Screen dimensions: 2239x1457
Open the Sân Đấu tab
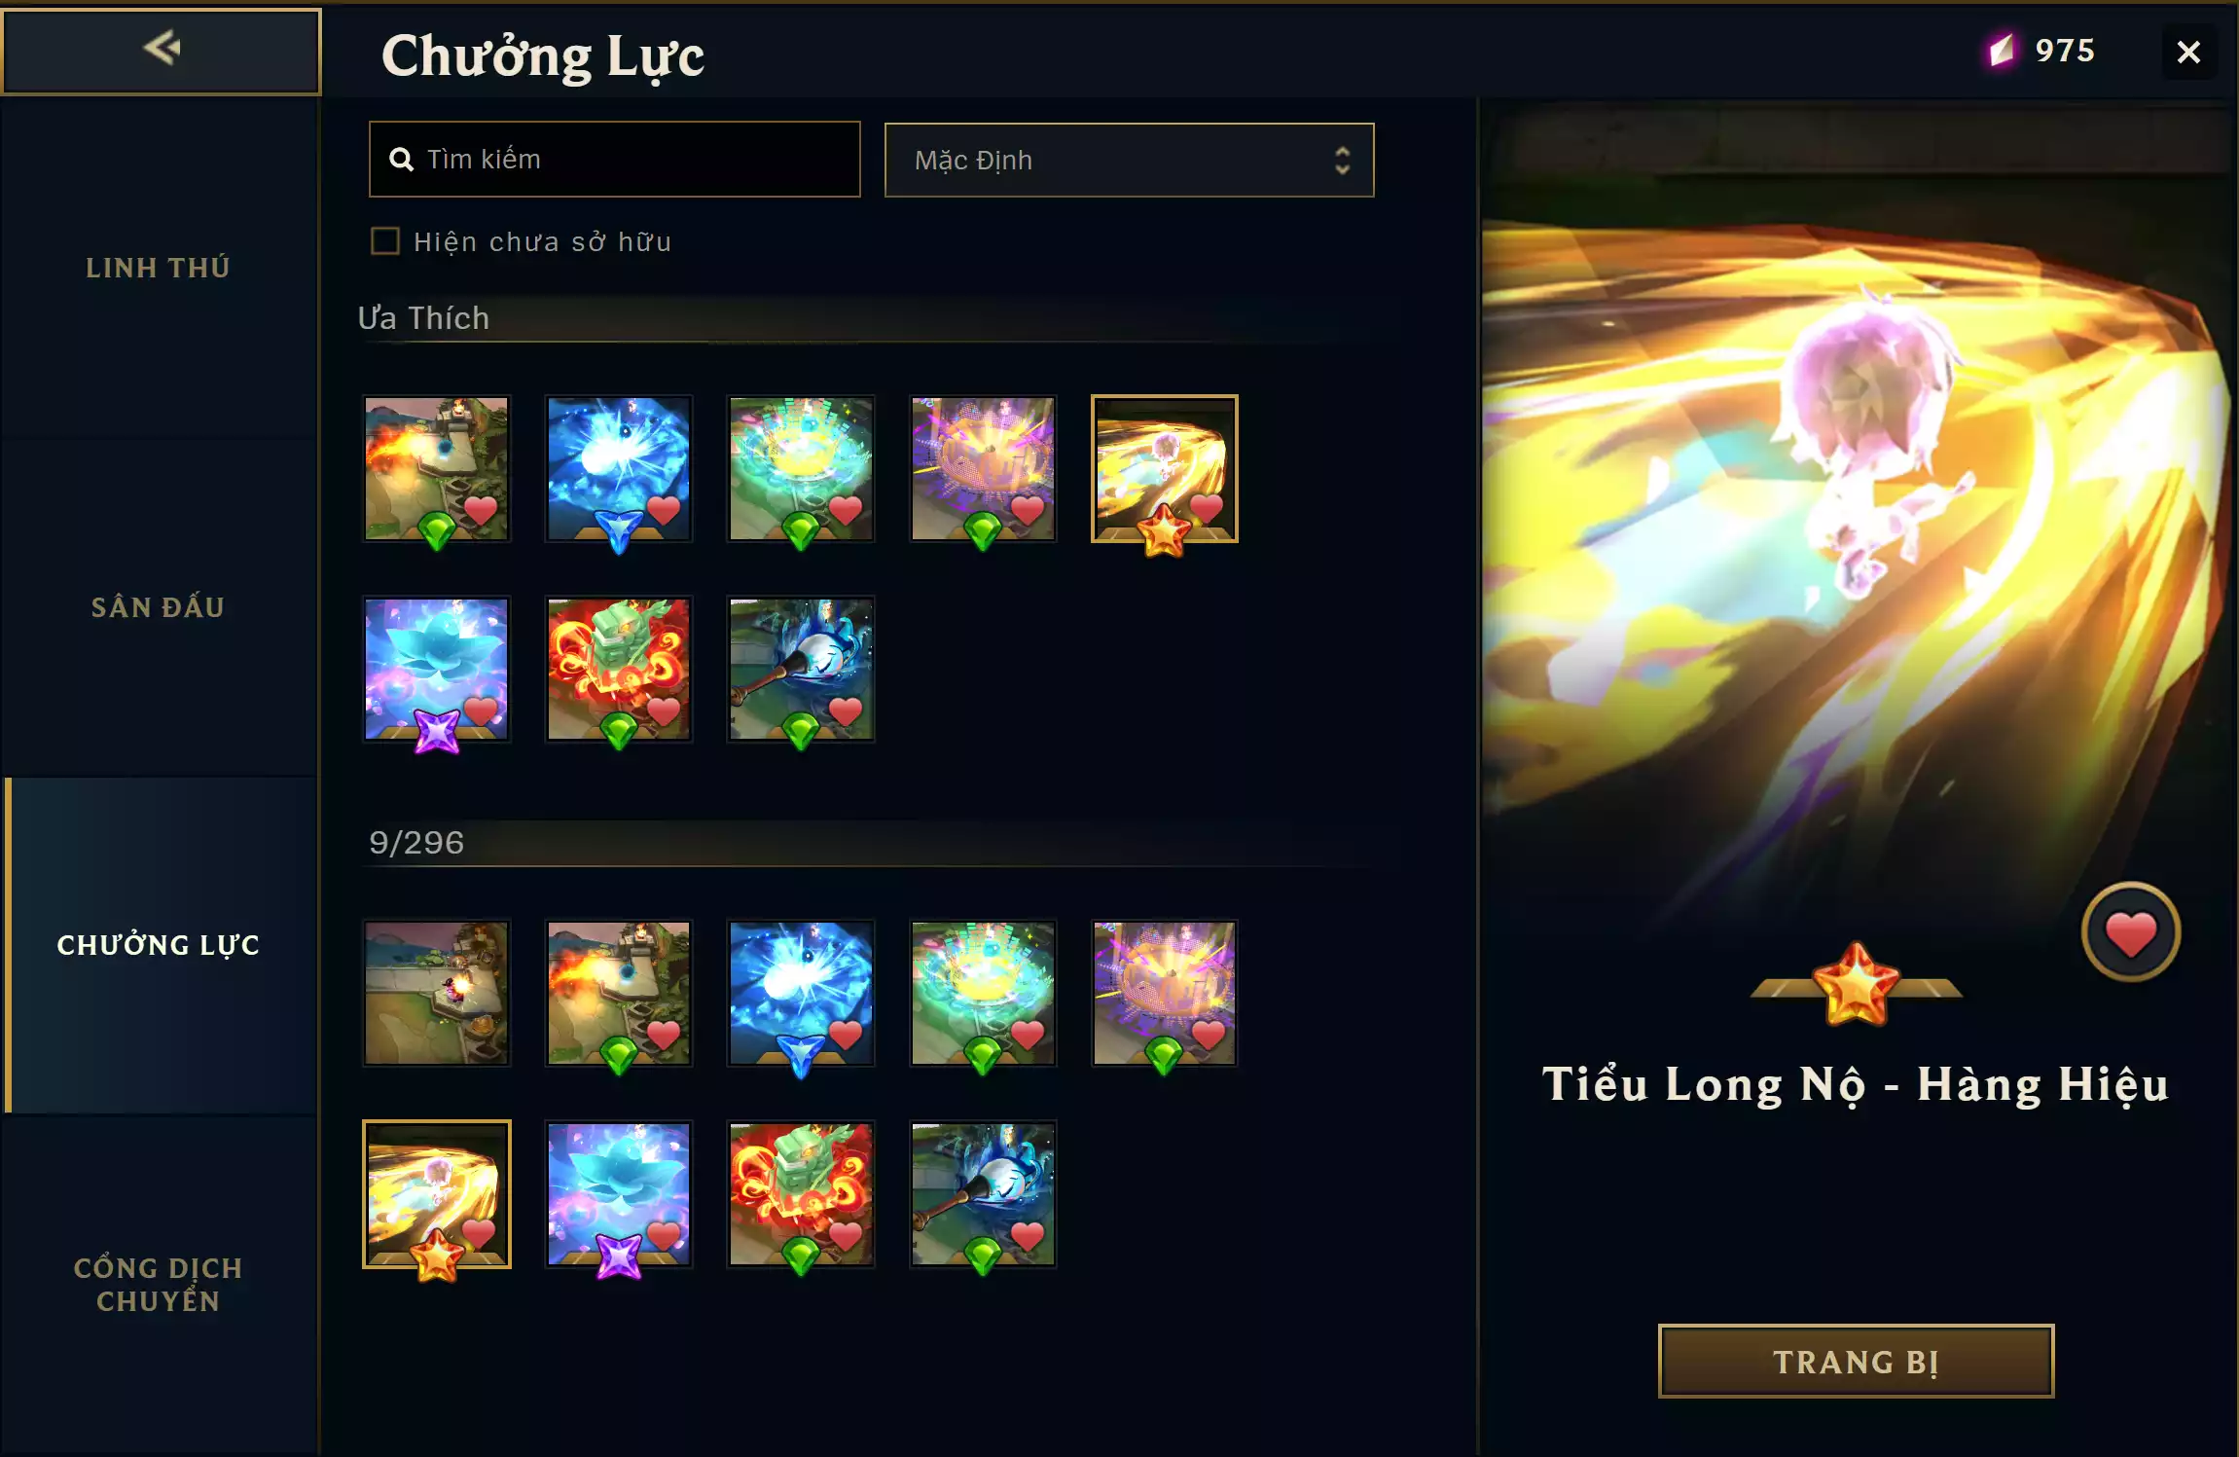[159, 607]
